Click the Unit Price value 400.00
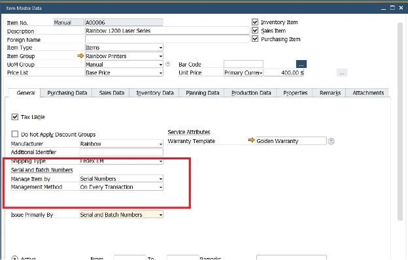 [x=284, y=73]
